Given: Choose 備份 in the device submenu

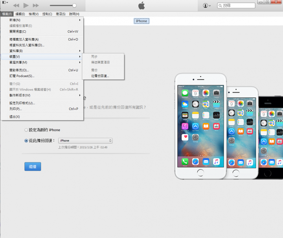Looking at the screenshot, I should point(103,70).
